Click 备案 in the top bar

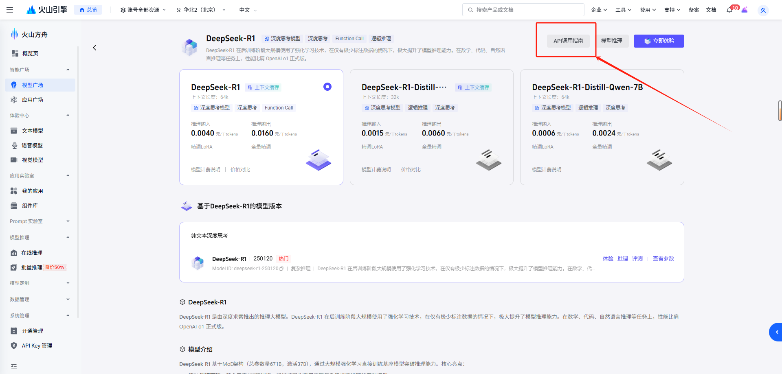(694, 10)
